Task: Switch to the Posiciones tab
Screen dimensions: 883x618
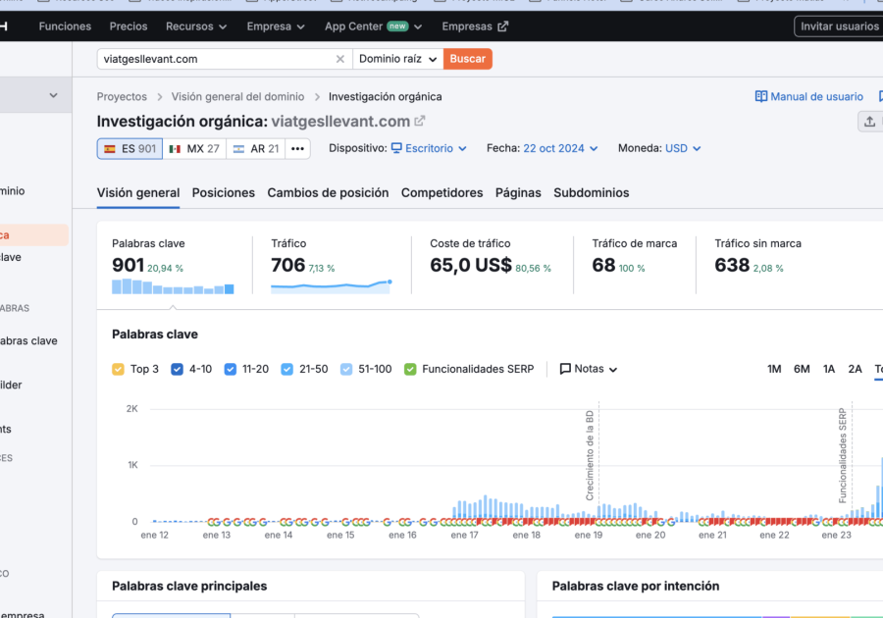Action: [x=223, y=192]
